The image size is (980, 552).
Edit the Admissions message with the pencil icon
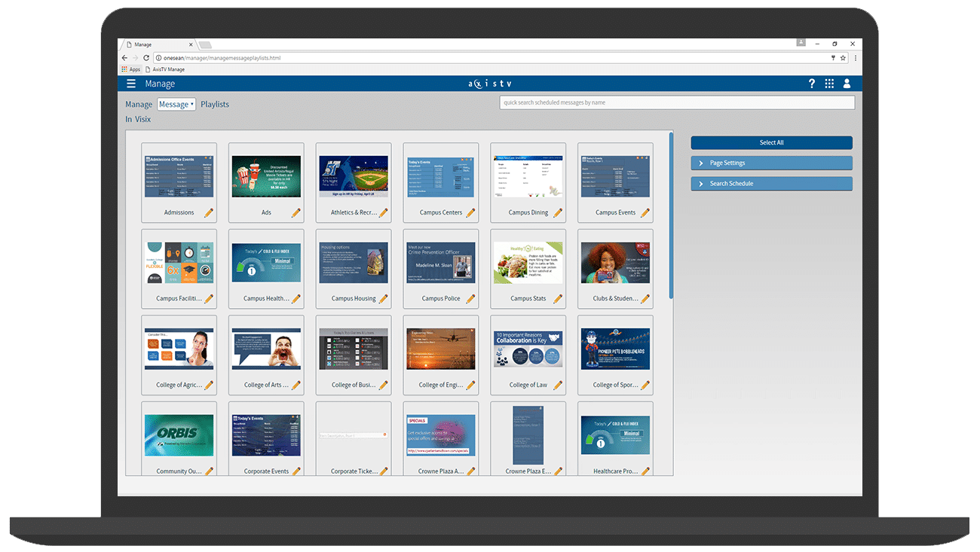coord(209,213)
